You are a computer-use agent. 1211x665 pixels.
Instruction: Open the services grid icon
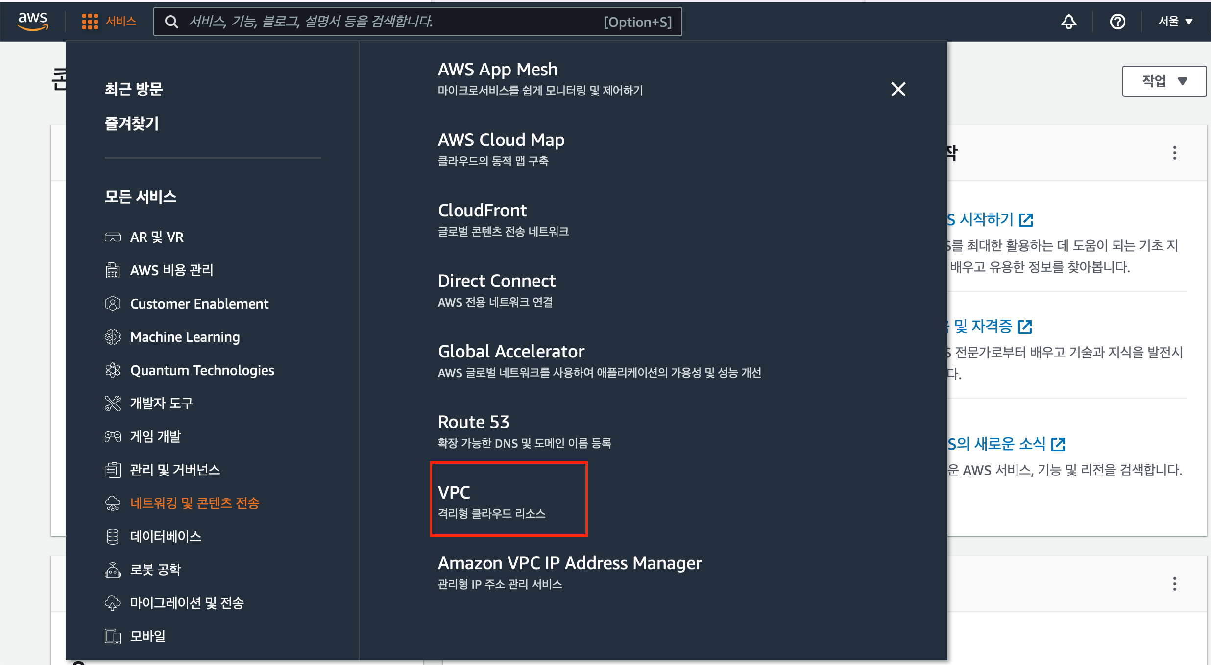[x=90, y=22]
